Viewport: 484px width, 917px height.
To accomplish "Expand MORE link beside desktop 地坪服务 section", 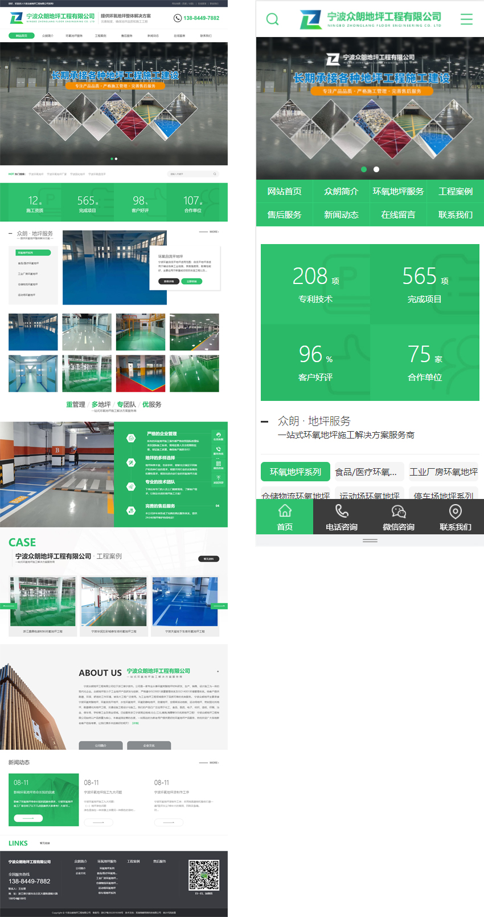I will (210, 232).
